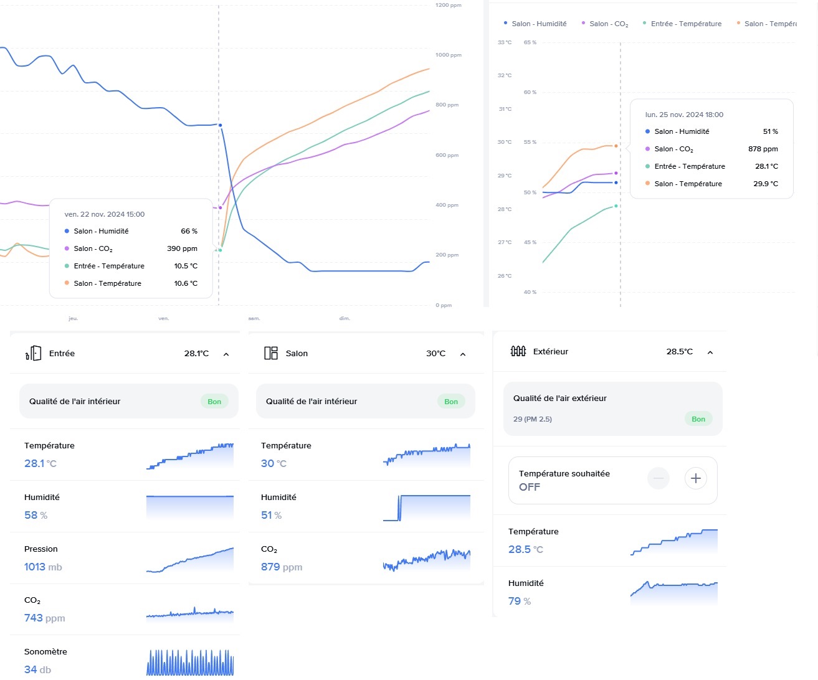Image resolution: width=818 pixels, height=680 pixels.
Task: Collapse the Extérieur panel chevron
Action: coord(710,352)
